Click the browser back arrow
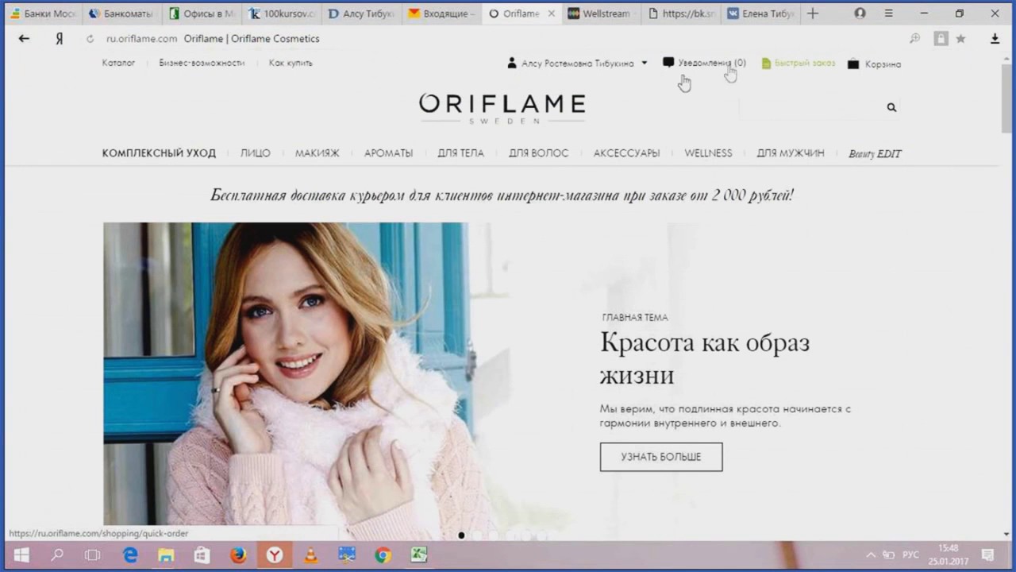 24,38
